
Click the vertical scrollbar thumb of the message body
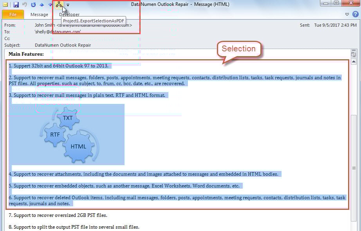coord(354,168)
